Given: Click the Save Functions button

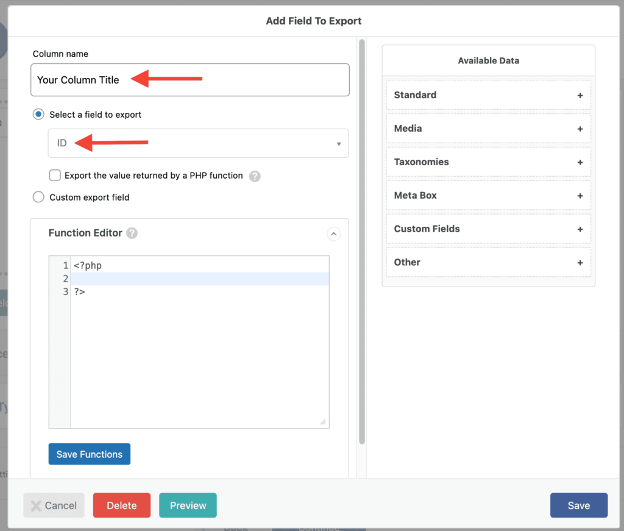Looking at the screenshot, I should [x=89, y=454].
